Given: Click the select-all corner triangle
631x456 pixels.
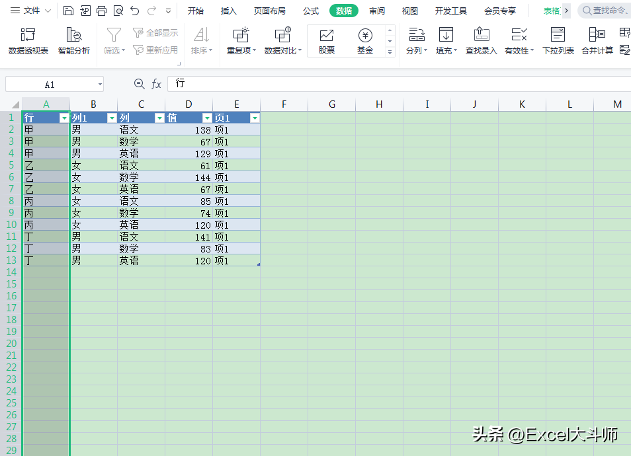Looking at the screenshot, I should pos(15,104).
